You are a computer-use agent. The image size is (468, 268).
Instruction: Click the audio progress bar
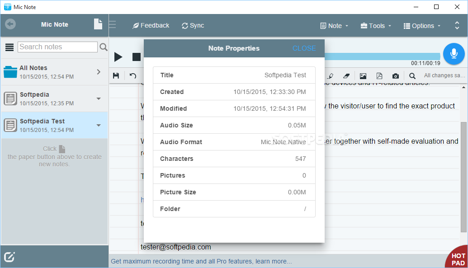382,56
